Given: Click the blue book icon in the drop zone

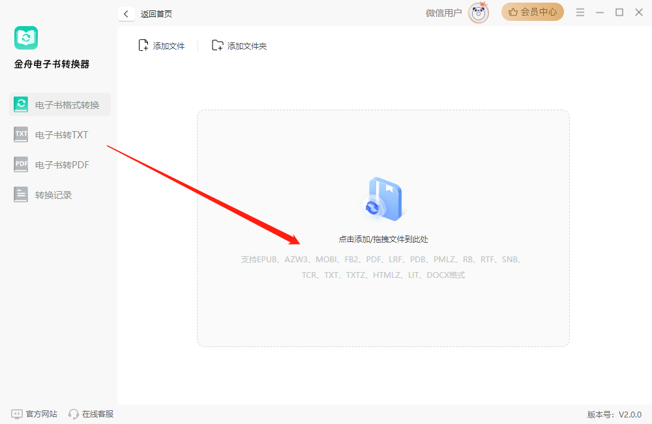Looking at the screenshot, I should (383, 199).
